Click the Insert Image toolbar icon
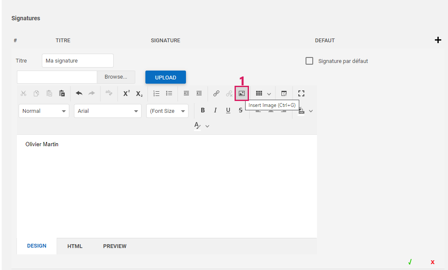 [x=241, y=93]
